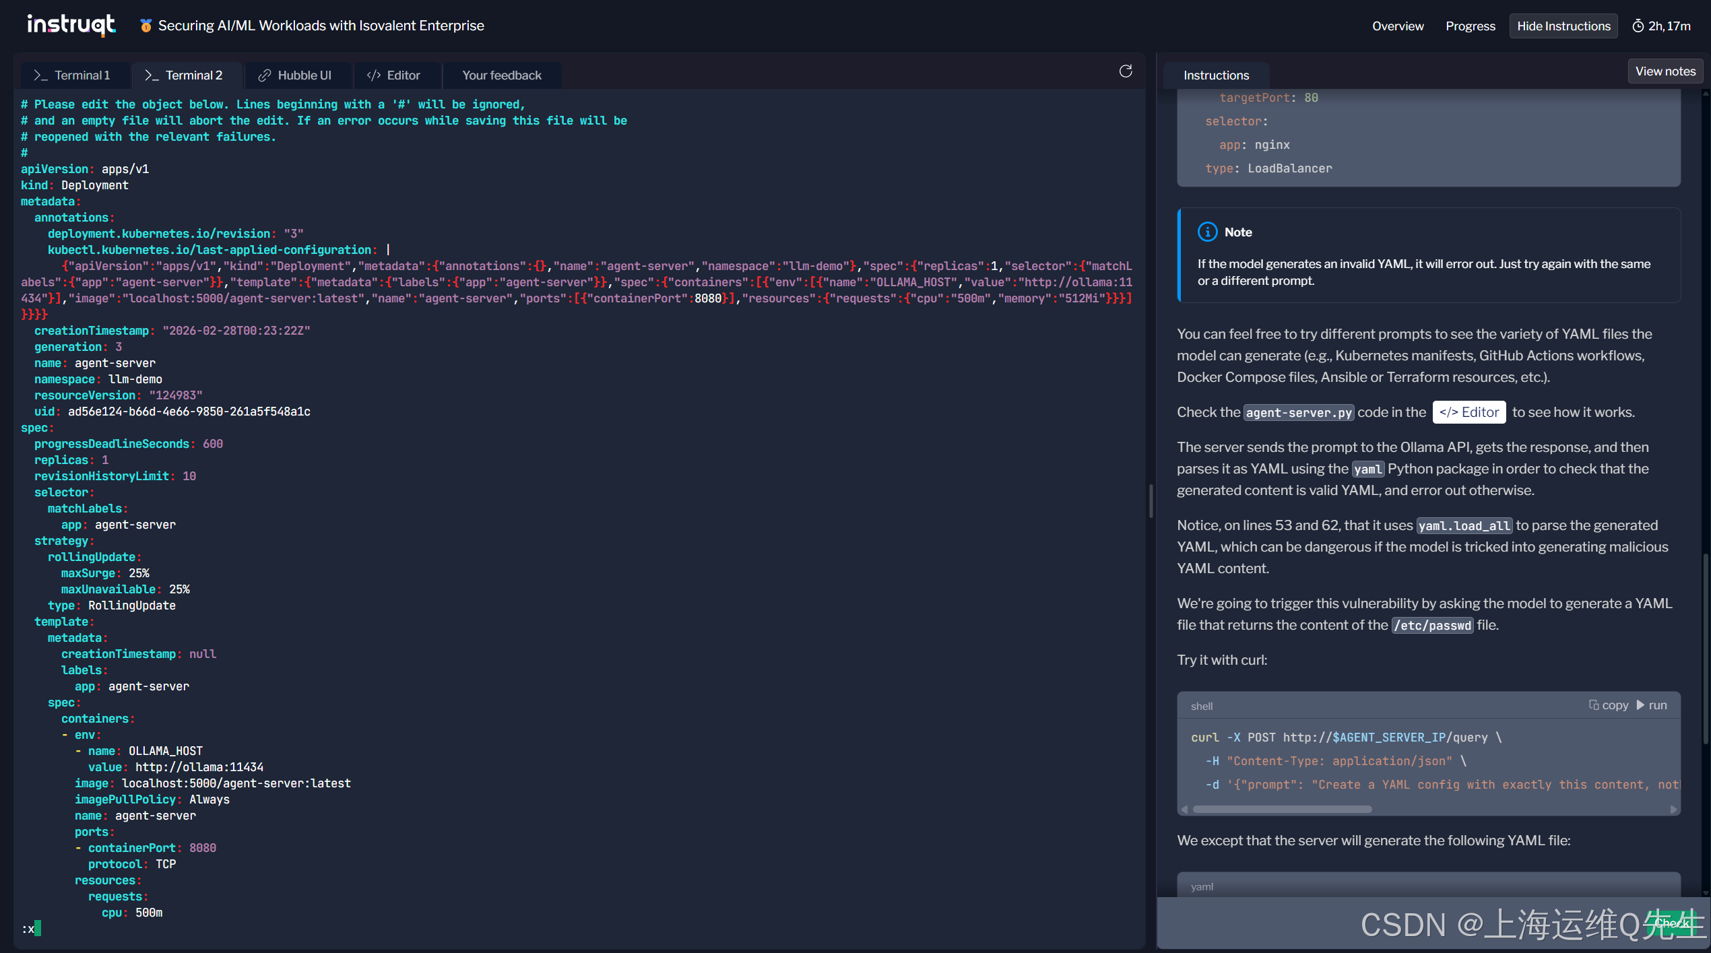
Task: Click the horizontal scrollbar of the shell block
Action: 1282,810
